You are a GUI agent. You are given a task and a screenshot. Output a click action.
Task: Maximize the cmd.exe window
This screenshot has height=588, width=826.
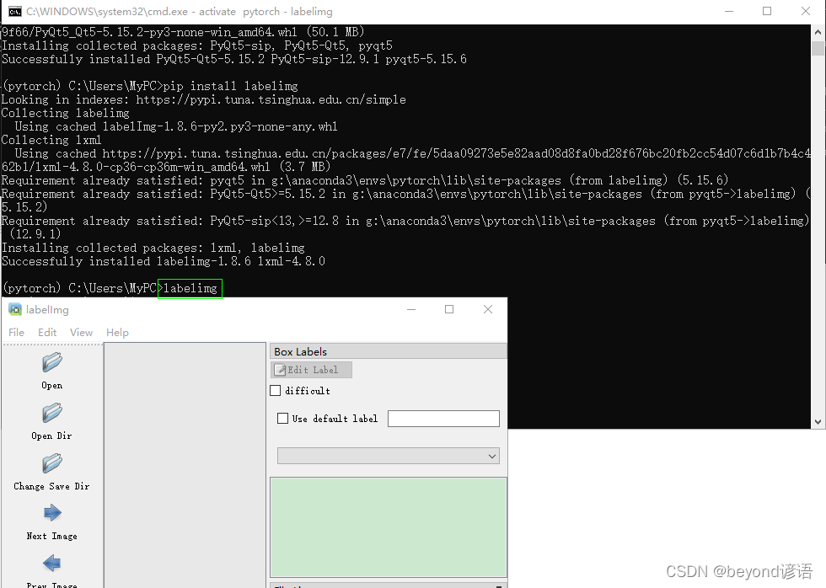tap(767, 12)
